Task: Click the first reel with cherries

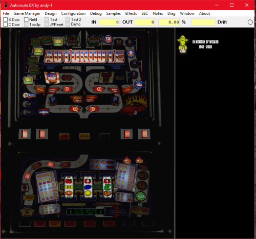Action: [x=69, y=187]
